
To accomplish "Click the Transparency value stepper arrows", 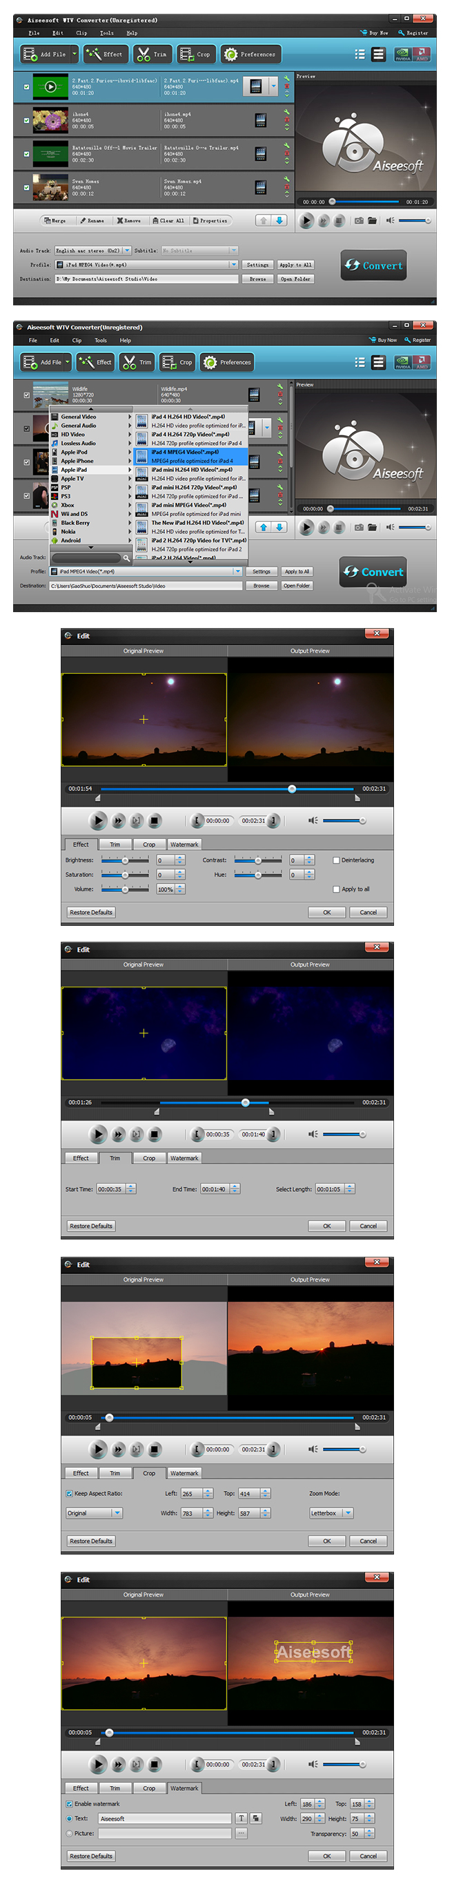I will tap(370, 1833).
